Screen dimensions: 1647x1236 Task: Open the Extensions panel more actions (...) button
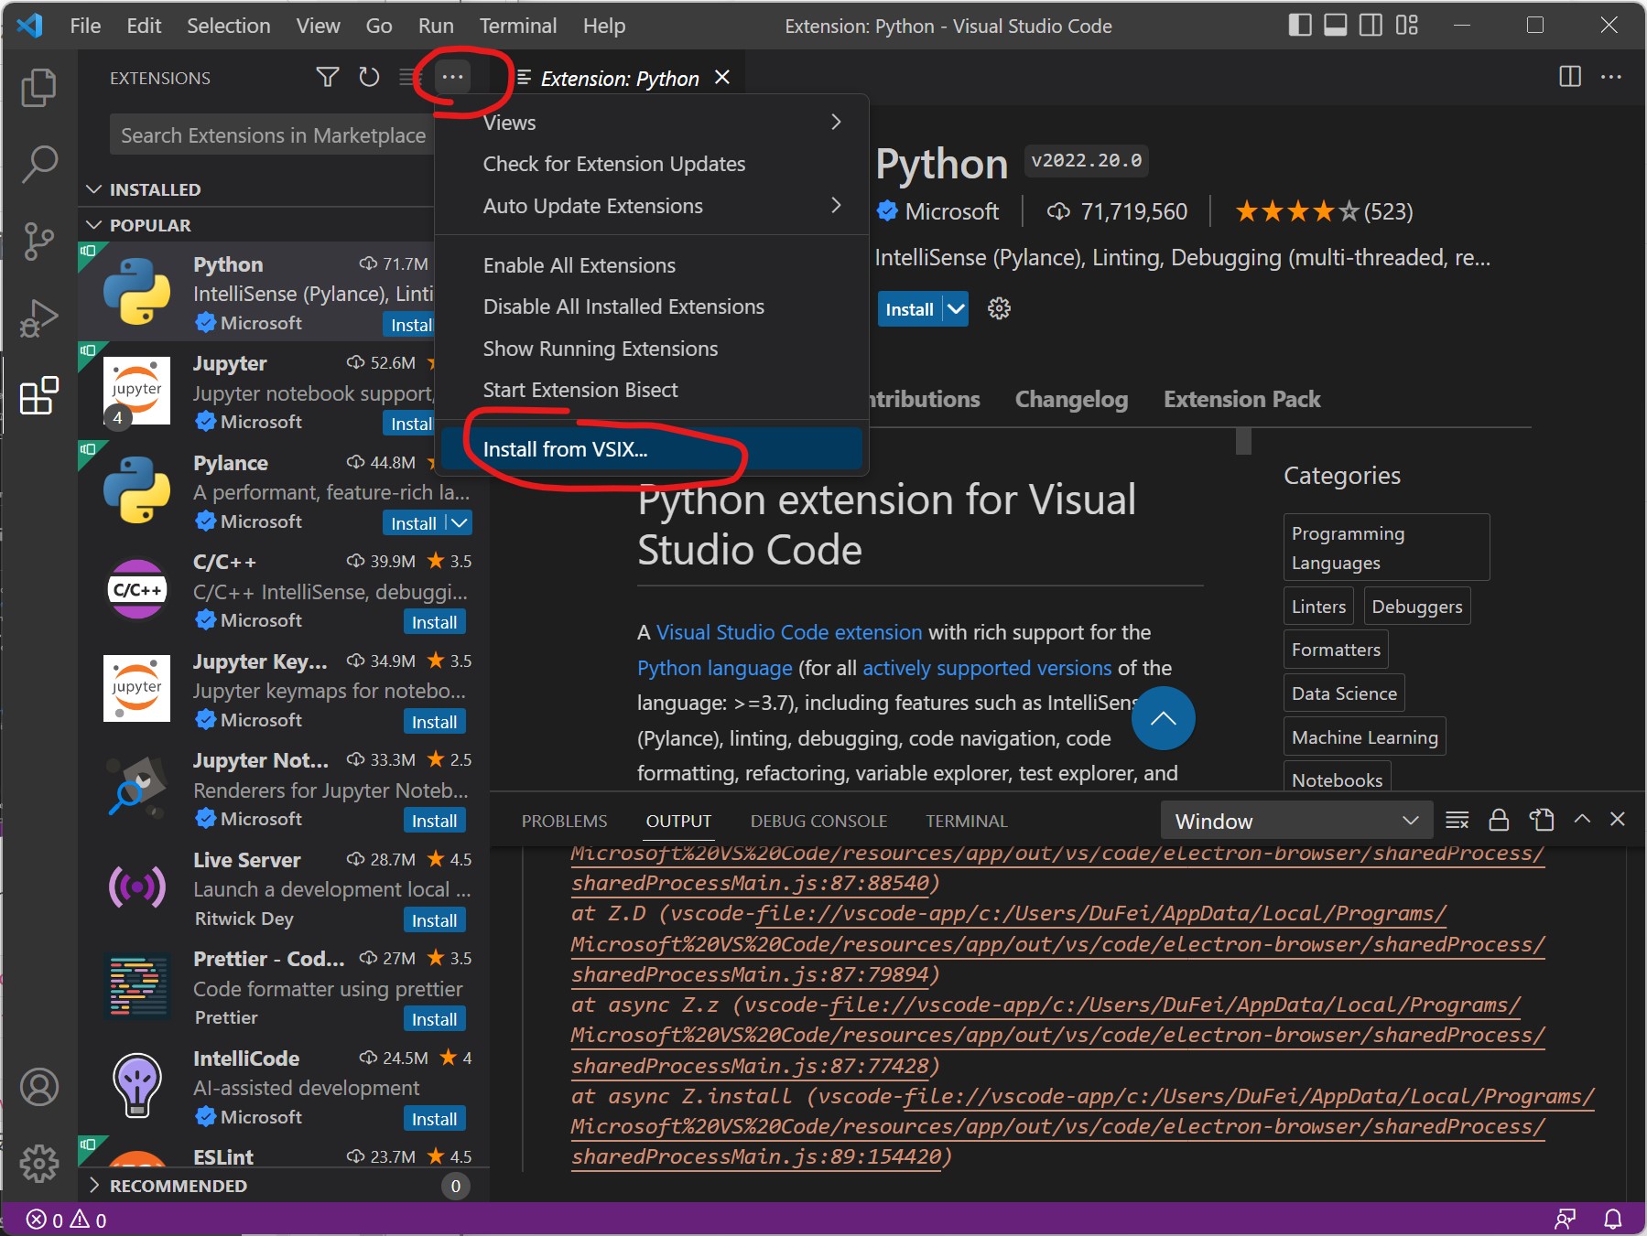click(452, 77)
